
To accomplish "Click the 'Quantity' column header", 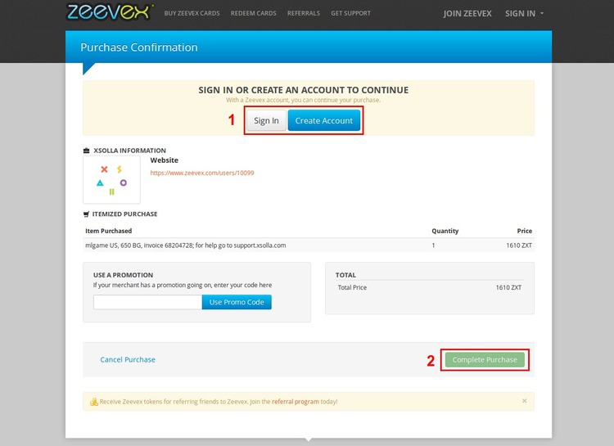I will pos(445,231).
